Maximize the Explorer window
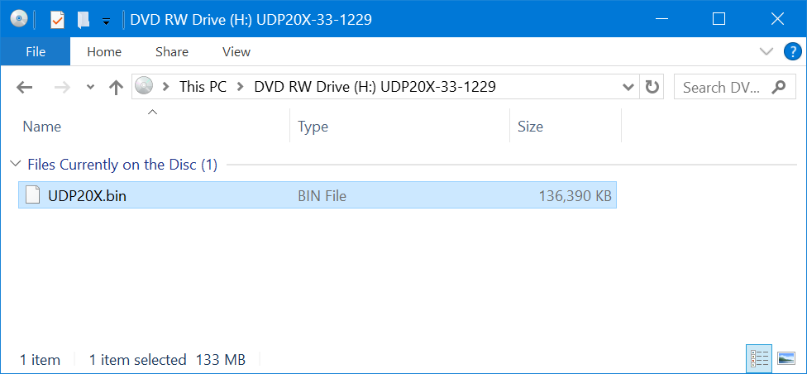Viewport: 807px width, 374px height. click(719, 19)
